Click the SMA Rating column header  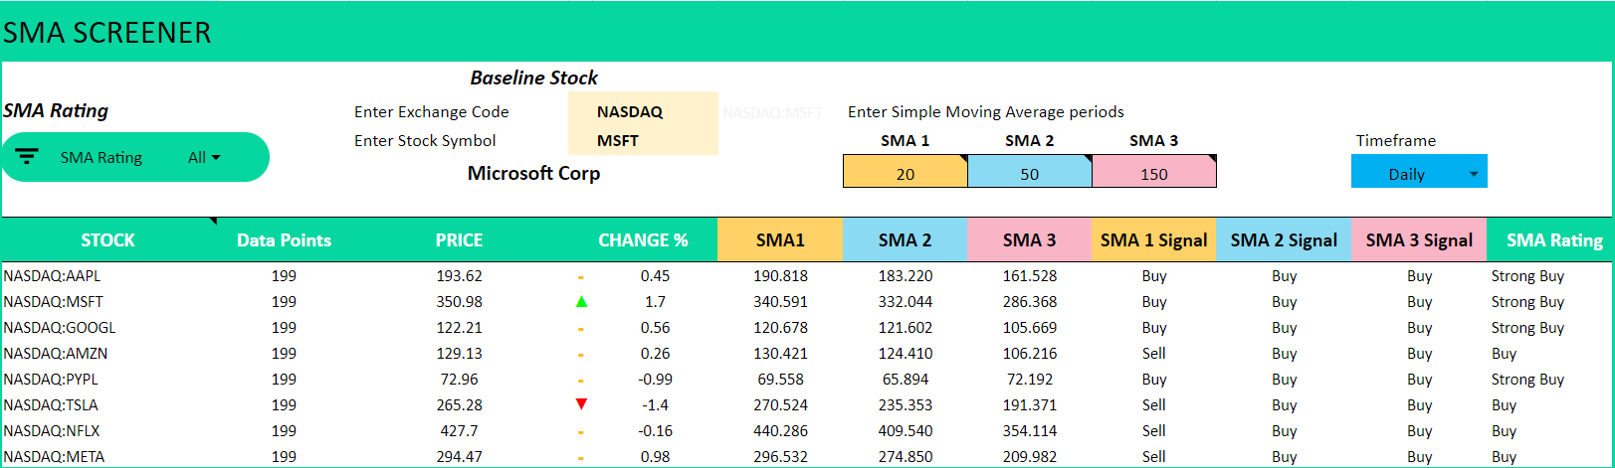pyautogui.click(x=1550, y=239)
